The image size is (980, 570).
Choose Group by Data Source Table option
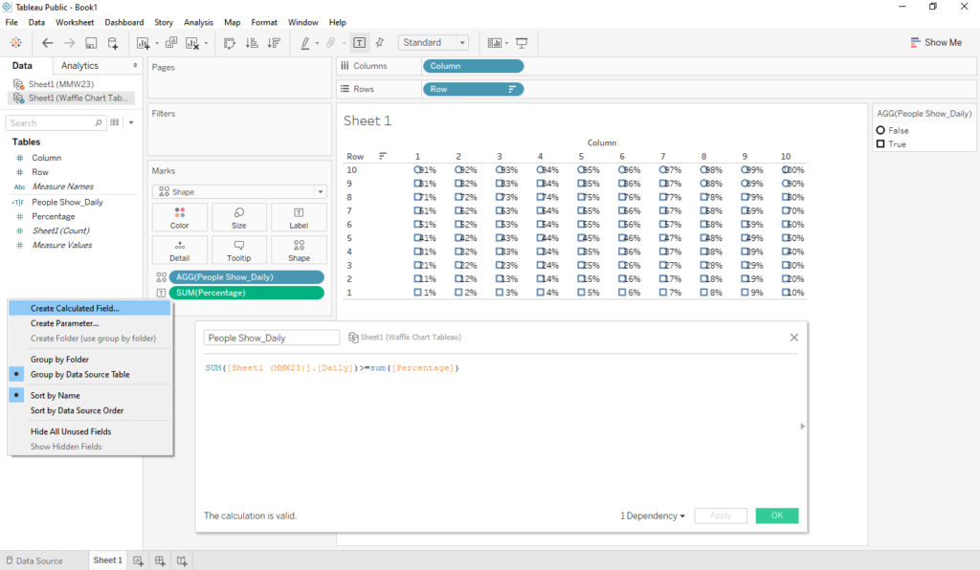[x=90, y=375]
